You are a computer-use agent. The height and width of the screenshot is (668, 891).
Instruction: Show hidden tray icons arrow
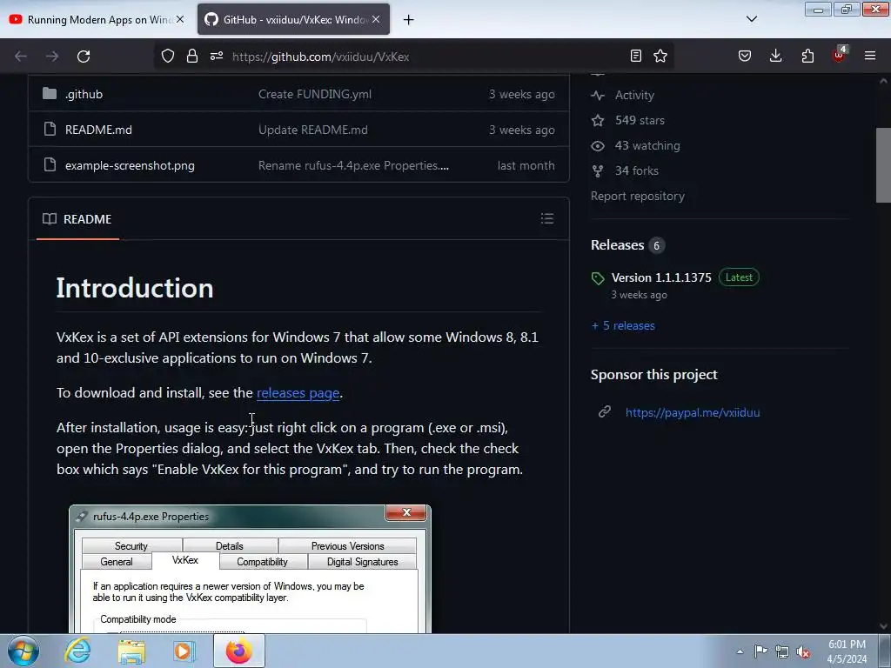pyautogui.click(x=740, y=651)
